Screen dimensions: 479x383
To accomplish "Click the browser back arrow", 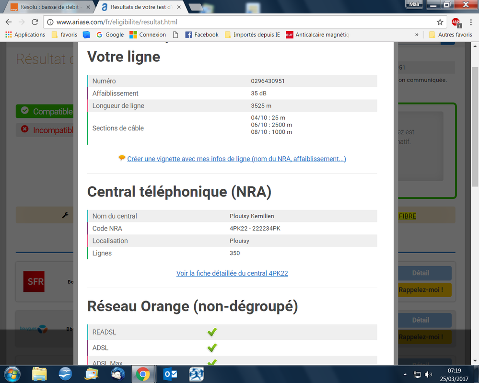I will (9, 22).
